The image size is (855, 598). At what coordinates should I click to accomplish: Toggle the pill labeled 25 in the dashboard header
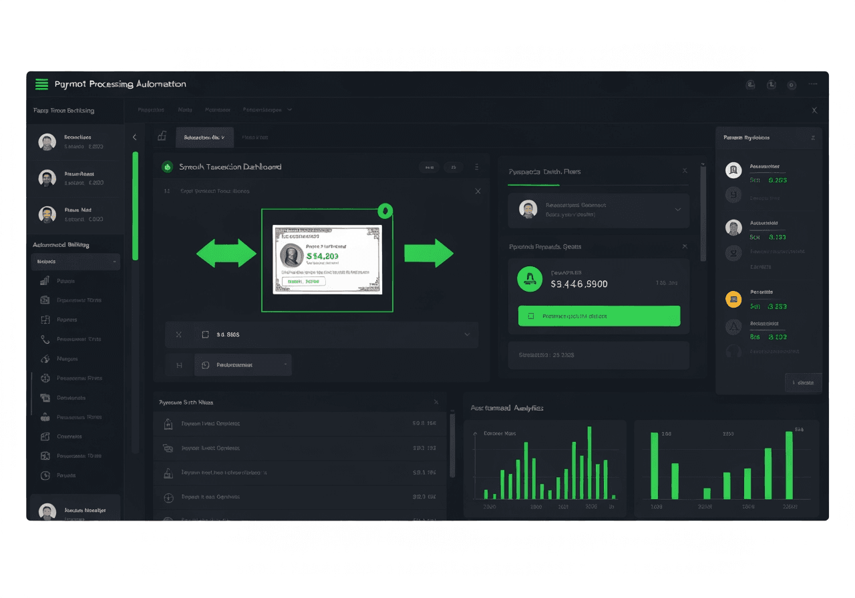(453, 167)
